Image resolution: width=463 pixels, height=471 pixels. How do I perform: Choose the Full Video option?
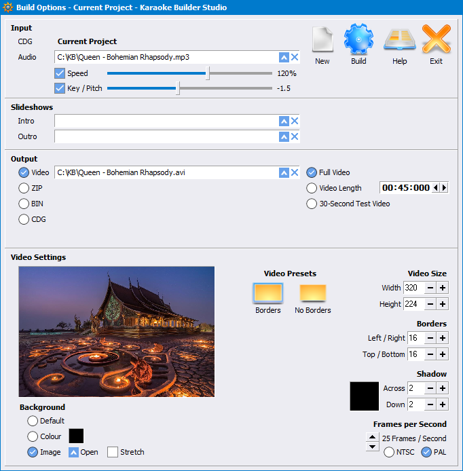point(312,172)
